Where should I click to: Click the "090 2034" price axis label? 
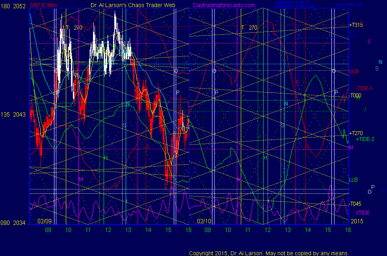point(13,223)
